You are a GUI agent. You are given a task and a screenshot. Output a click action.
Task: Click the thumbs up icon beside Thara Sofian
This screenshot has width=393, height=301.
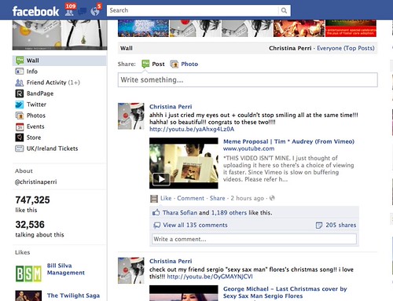click(x=156, y=212)
